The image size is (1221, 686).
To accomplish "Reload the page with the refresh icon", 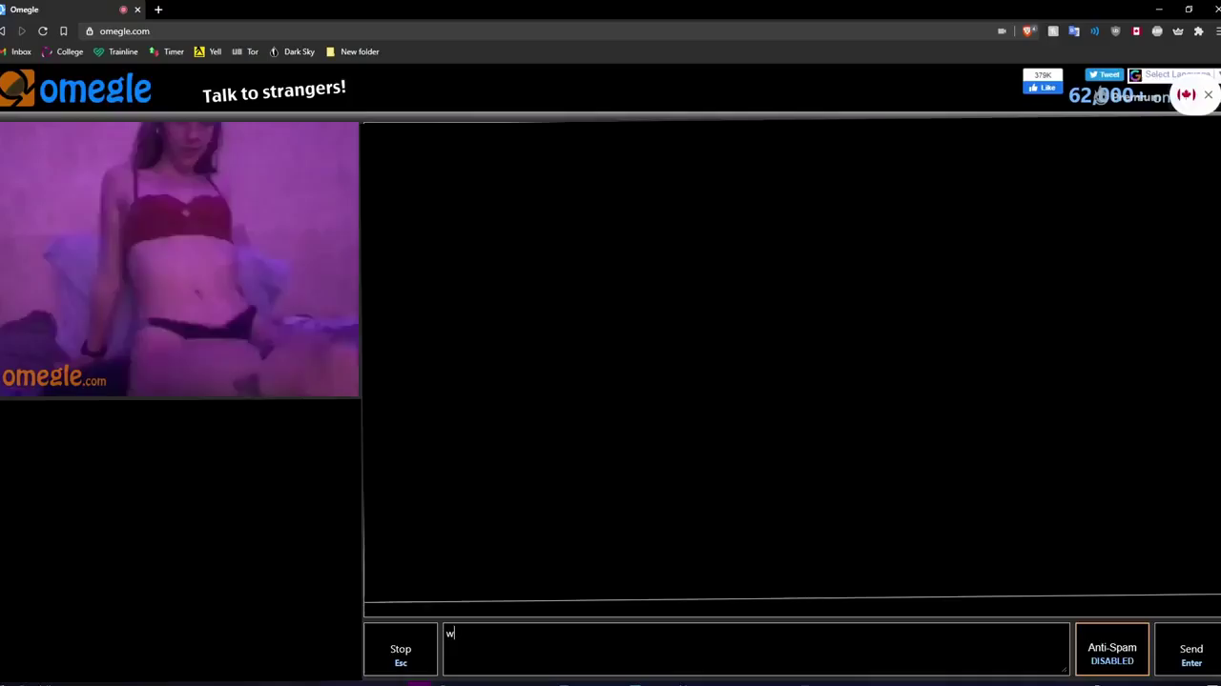I will point(43,31).
